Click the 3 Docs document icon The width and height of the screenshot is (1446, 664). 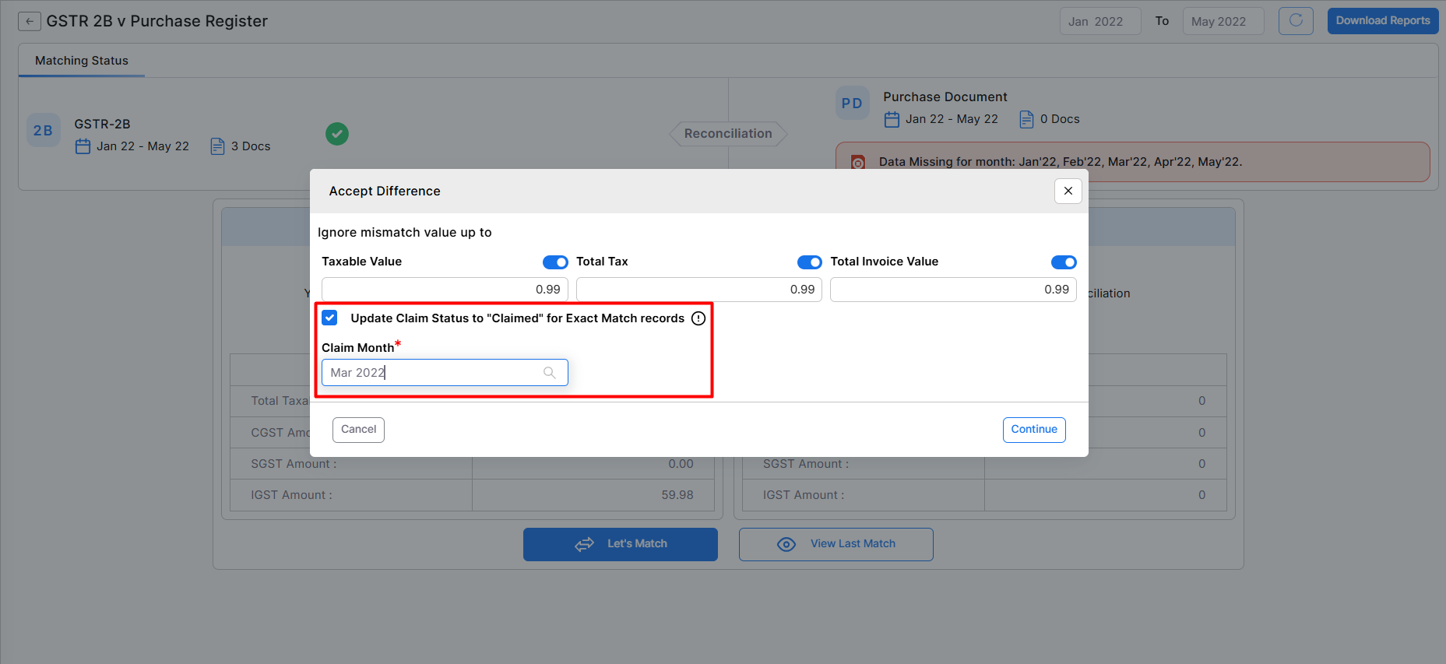[x=218, y=146]
